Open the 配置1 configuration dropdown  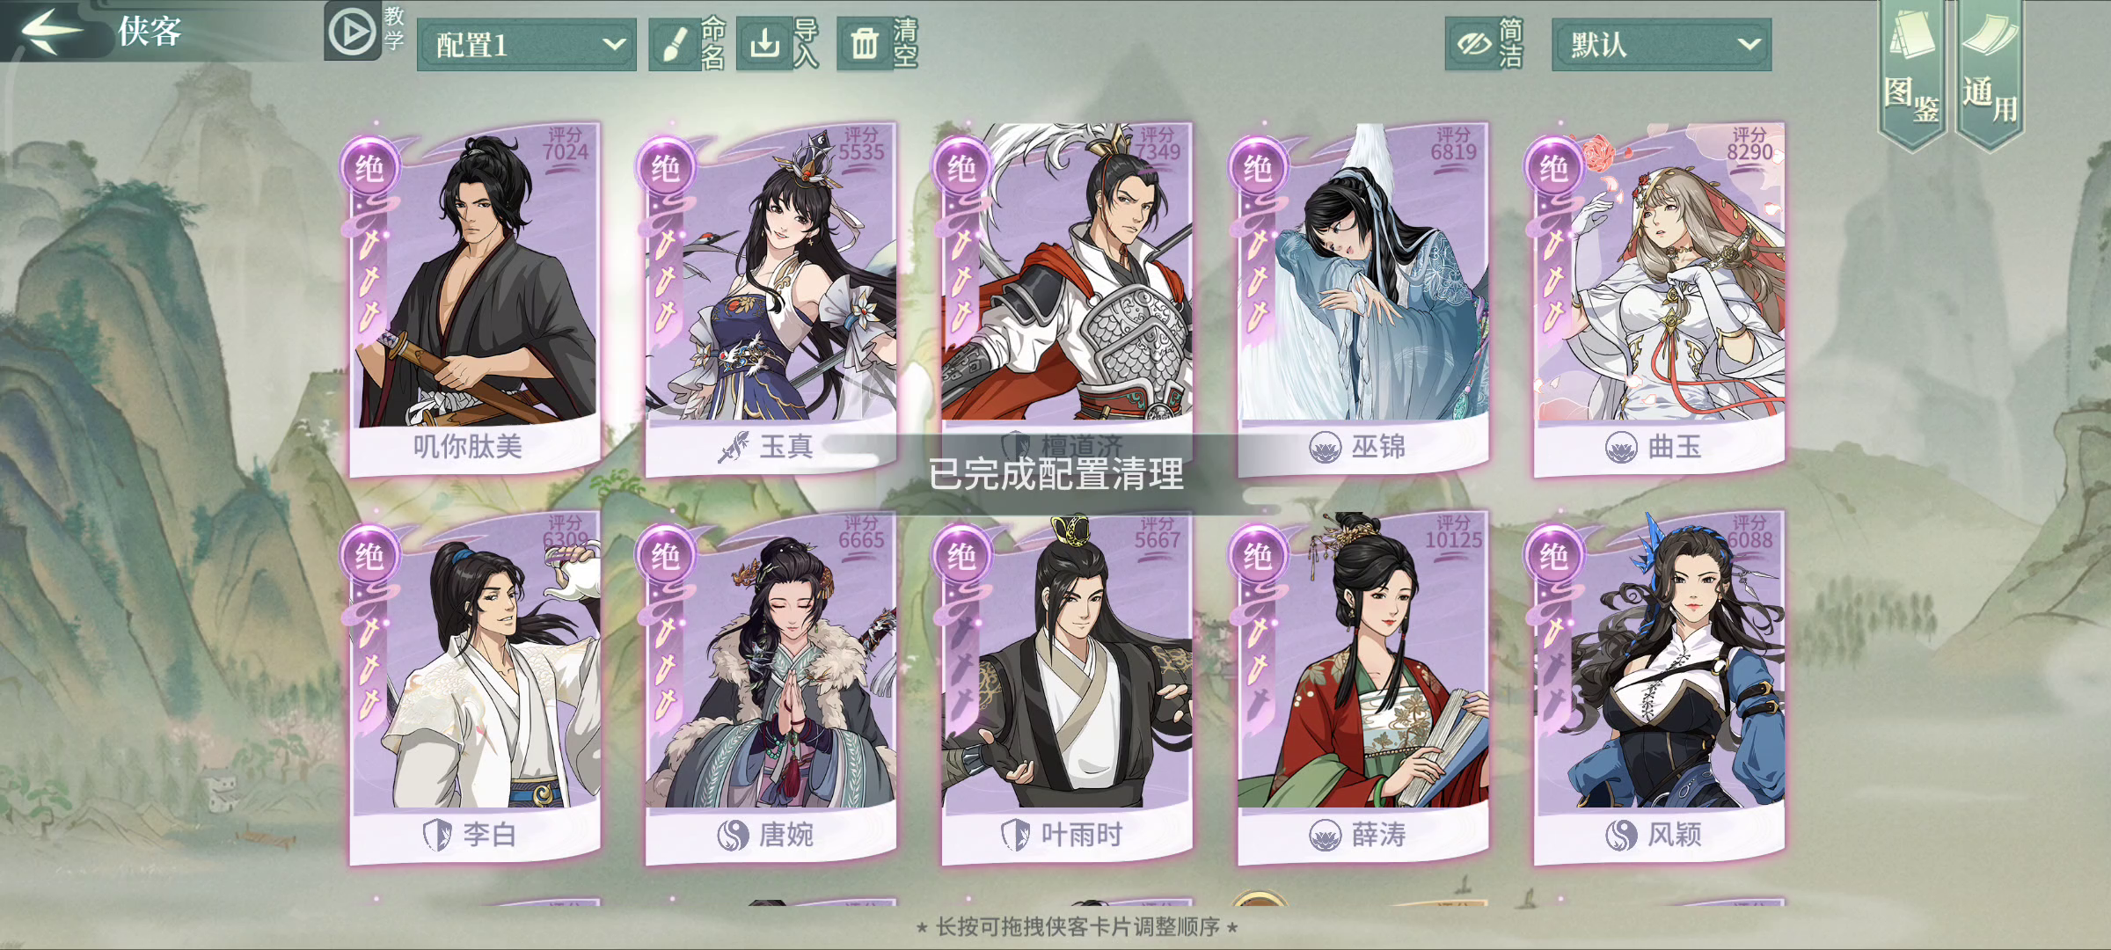(526, 44)
